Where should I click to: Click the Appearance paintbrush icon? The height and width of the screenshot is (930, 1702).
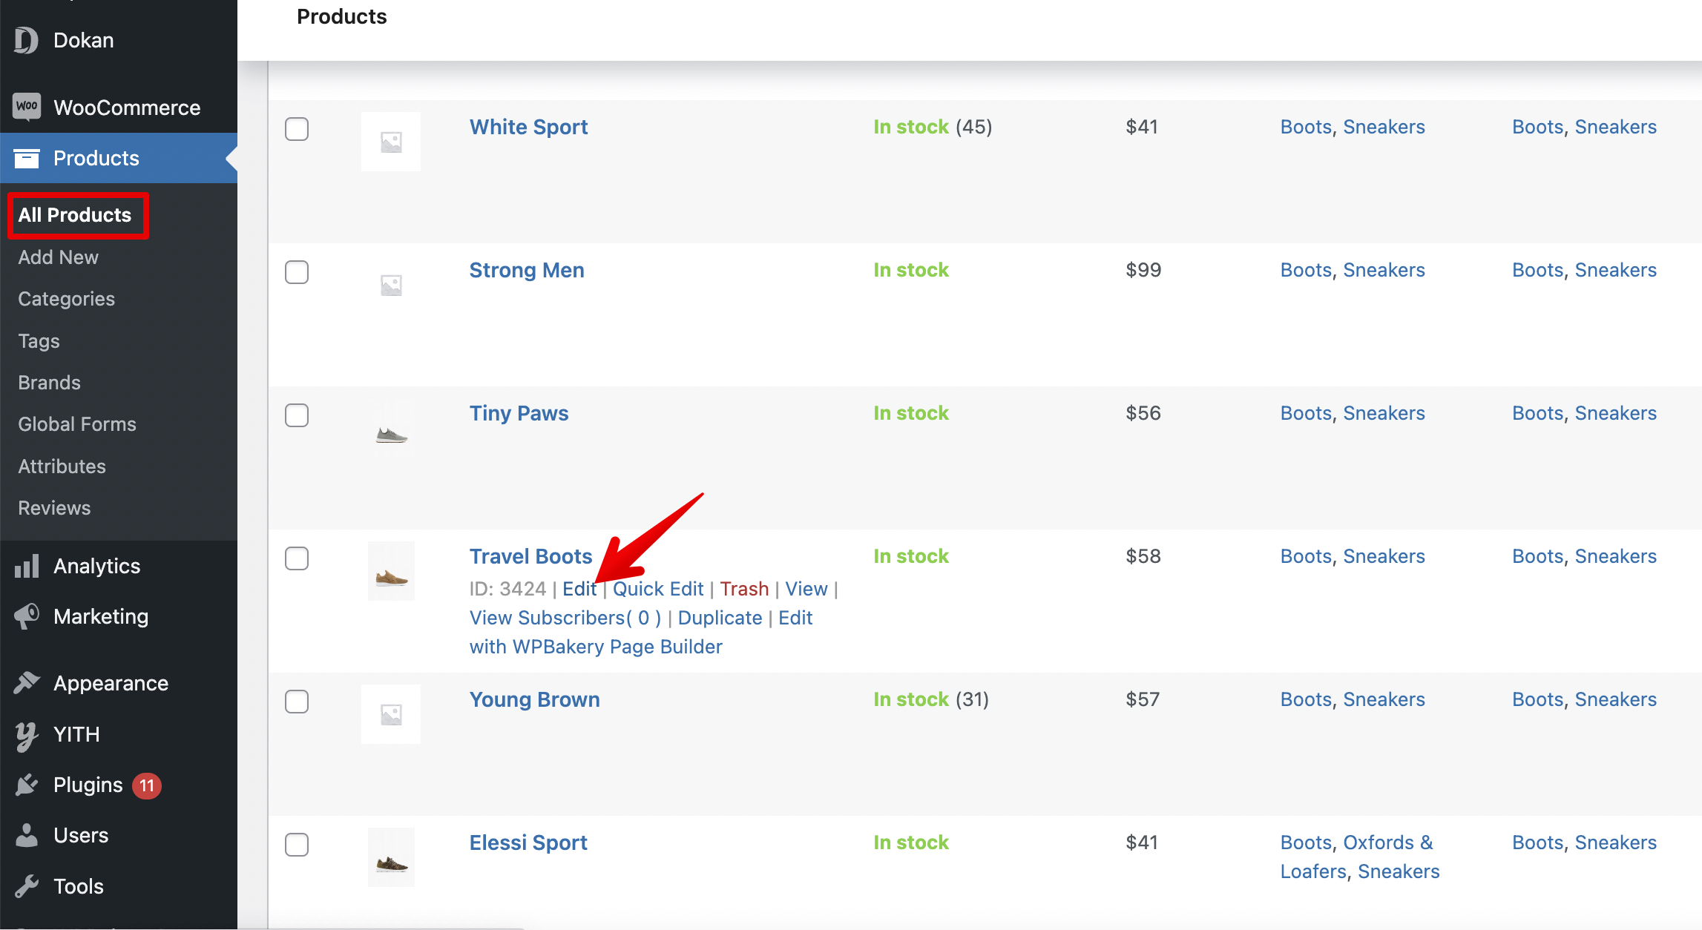click(27, 682)
